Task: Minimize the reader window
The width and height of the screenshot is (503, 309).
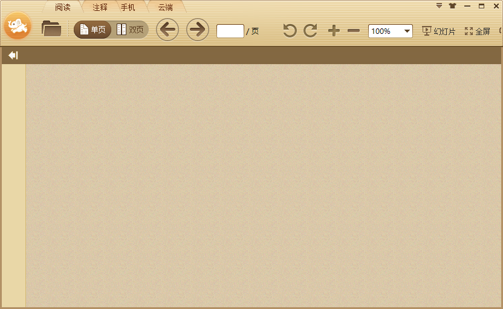Action: (x=467, y=6)
